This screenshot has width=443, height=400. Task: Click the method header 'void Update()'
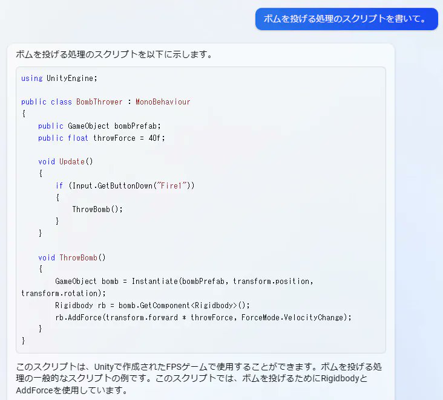(65, 161)
